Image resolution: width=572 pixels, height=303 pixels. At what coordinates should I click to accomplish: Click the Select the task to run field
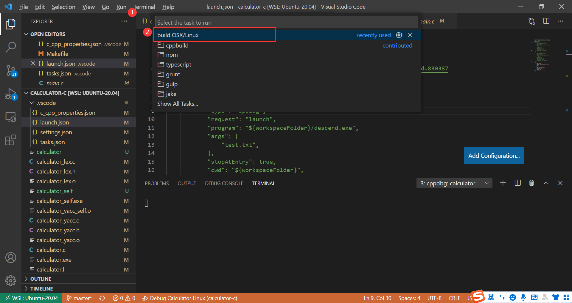[286, 22]
